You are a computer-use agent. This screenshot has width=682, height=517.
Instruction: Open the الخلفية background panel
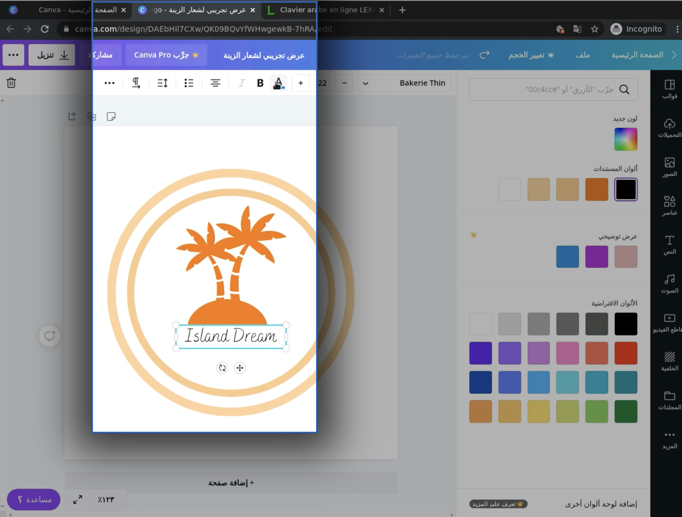pos(669,361)
